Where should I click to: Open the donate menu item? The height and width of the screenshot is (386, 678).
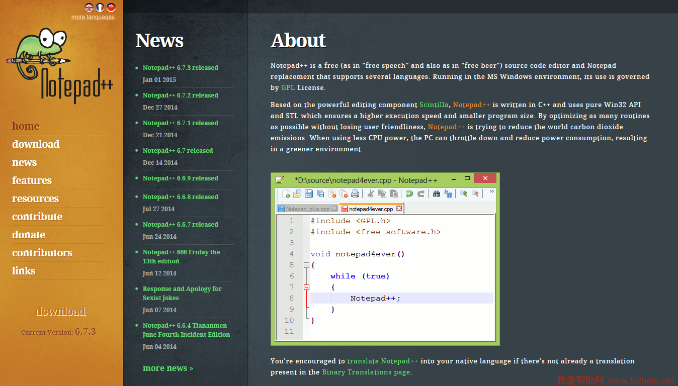point(29,235)
